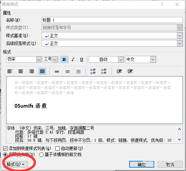Viewport: 186px width, 171px height.
Task: Open disabled 样式类型 dropdown arrow
Action: coord(180,28)
